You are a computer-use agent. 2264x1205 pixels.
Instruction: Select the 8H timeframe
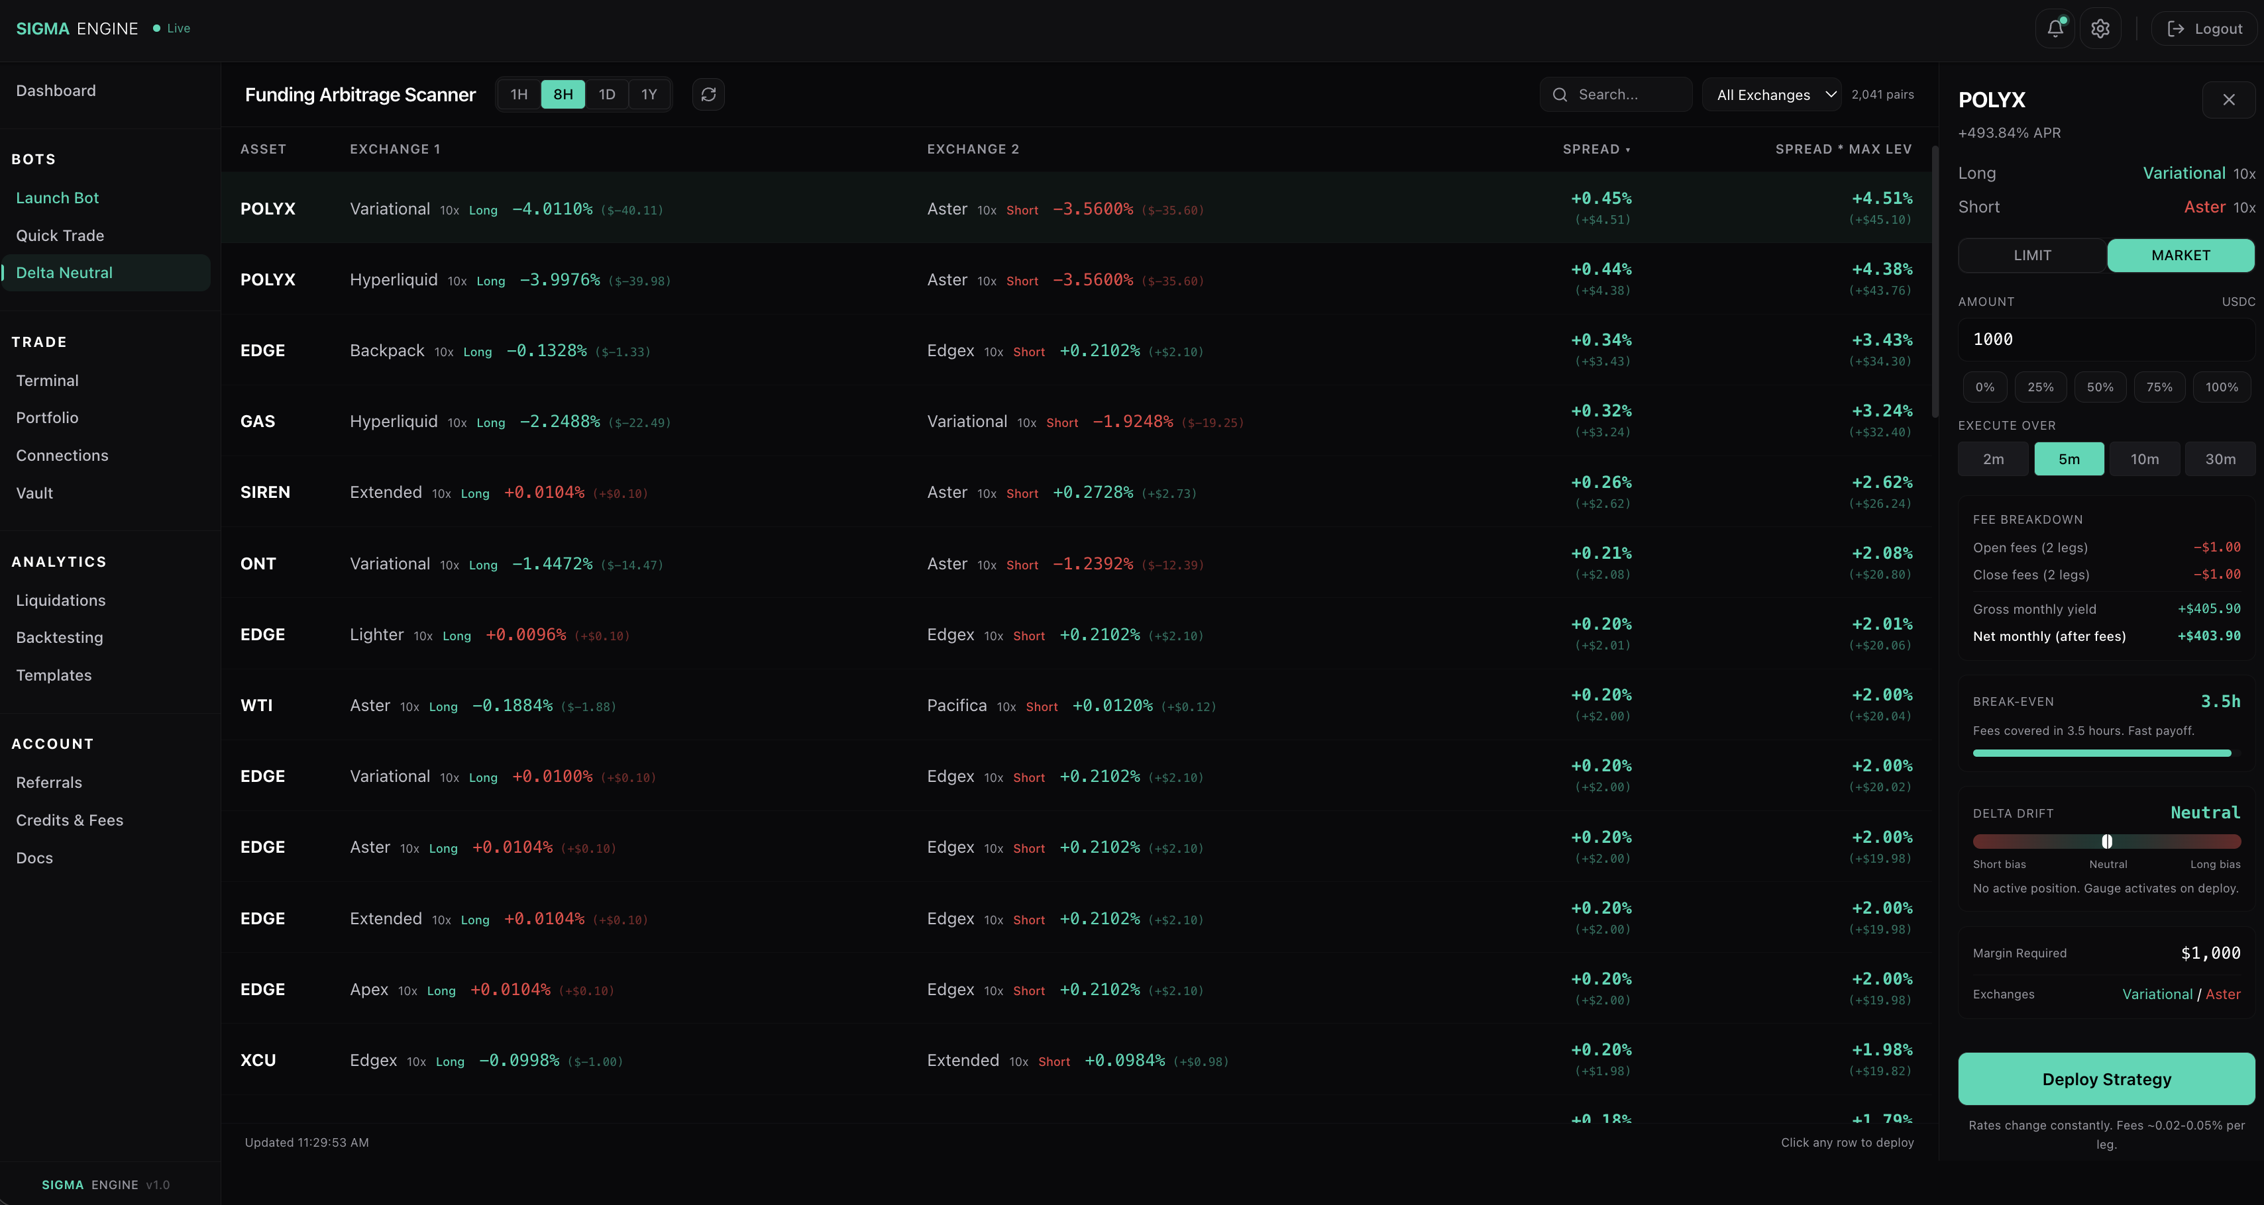tap(563, 95)
